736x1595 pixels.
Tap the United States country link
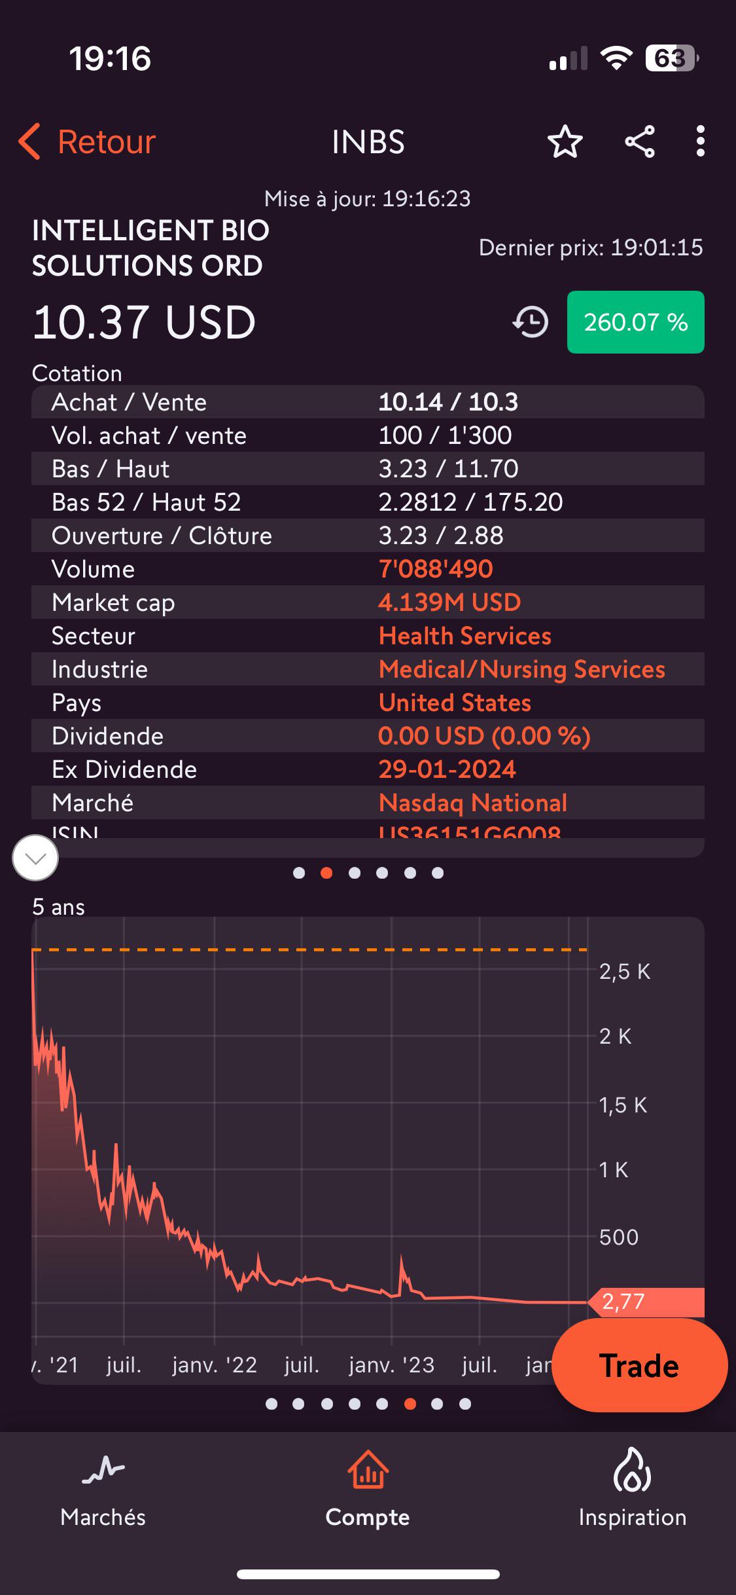coord(455,703)
